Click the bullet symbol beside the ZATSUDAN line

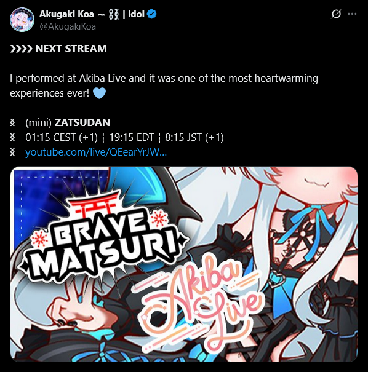coord(12,122)
